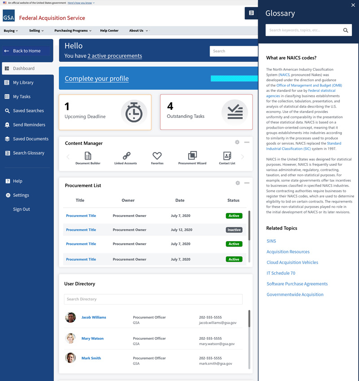Click the Complete your profile link

pos(96,78)
